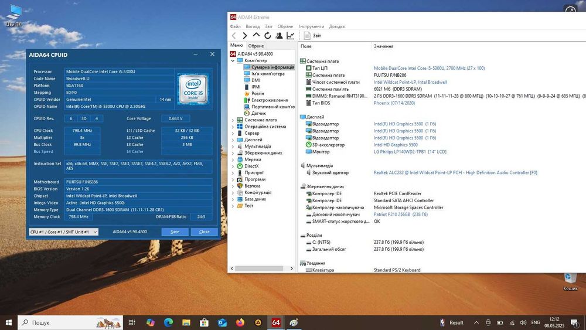The width and height of the screenshot is (586, 330).
Task: Open the Інструменти menu
Action: click(x=311, y=26)
